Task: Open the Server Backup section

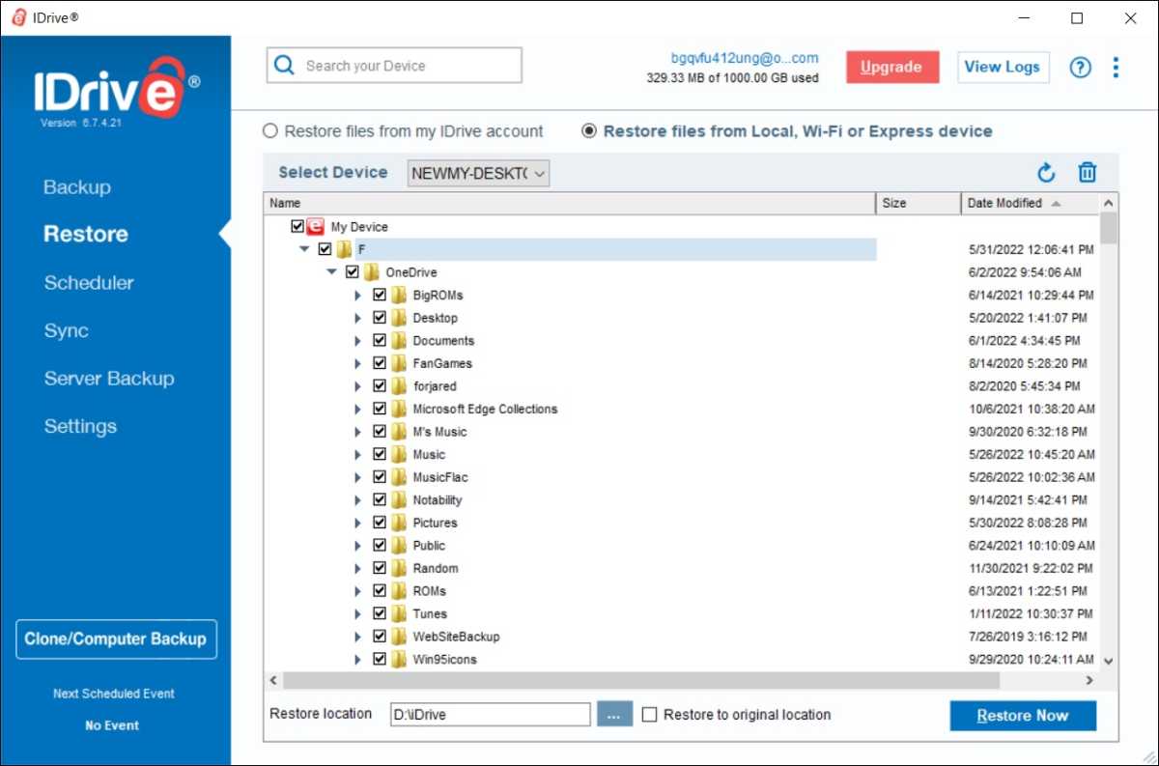Action: click(109, 379)
